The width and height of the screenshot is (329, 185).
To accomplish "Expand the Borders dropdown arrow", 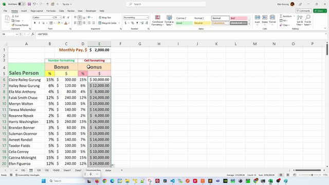I will click(54, 23).
